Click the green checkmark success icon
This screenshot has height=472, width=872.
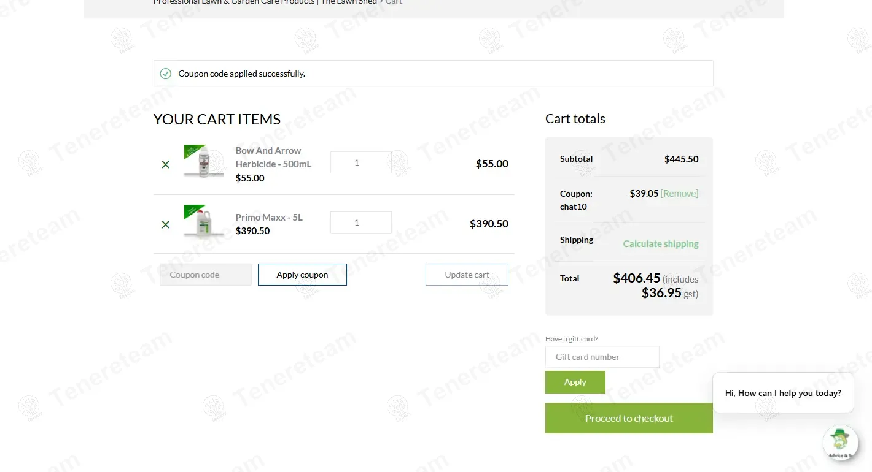tap(165, 74)
